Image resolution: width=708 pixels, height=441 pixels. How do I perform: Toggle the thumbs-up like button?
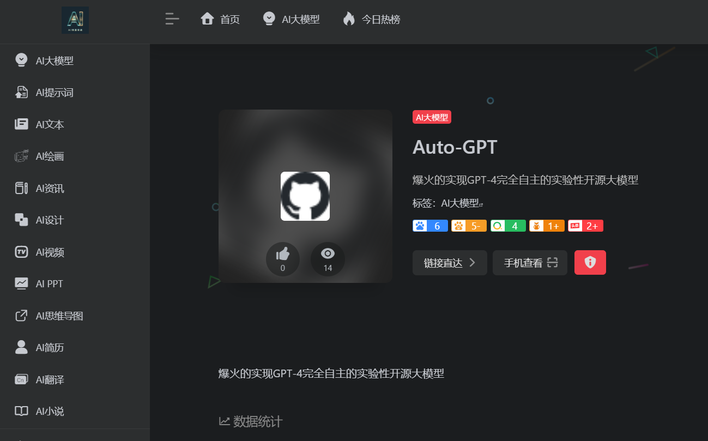[282, 259]
